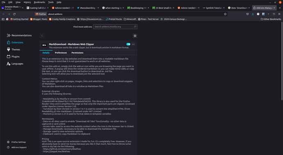Go back to the extensions list arrow

(x=42, y=36)
